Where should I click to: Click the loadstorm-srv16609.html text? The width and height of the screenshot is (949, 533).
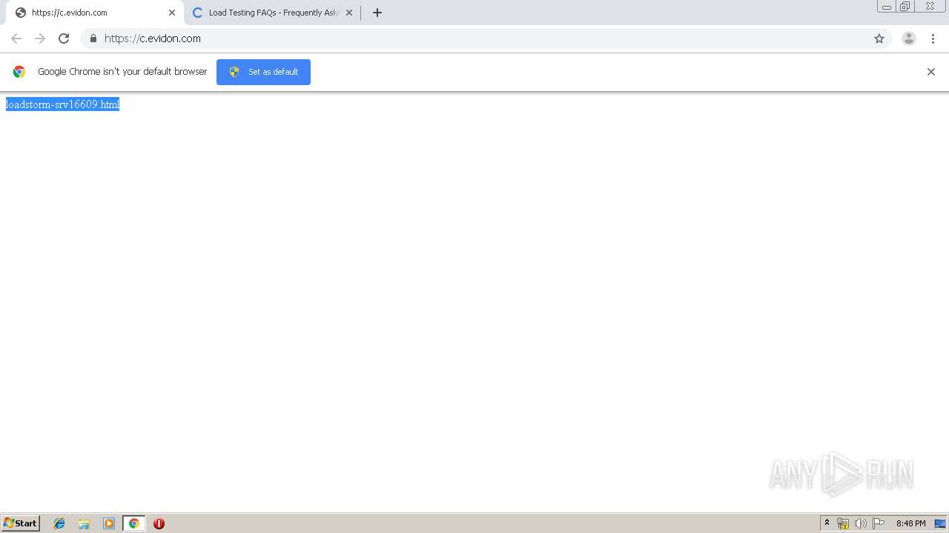point(62,104)
